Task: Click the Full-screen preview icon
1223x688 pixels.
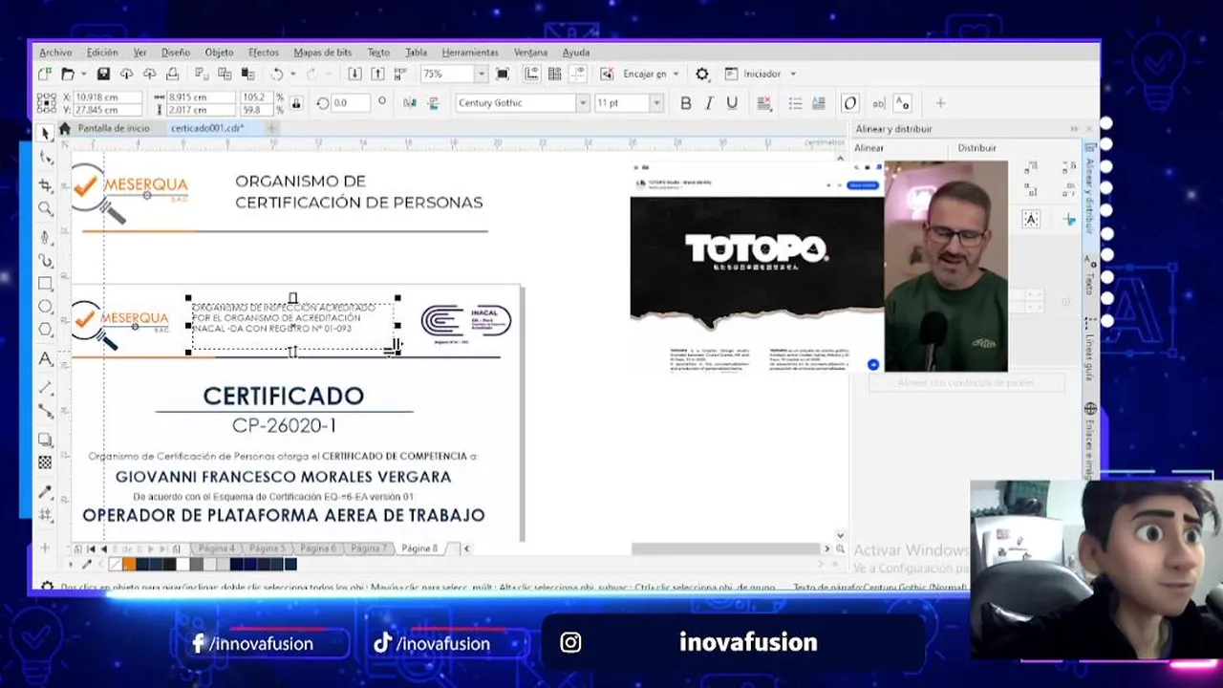Action: tap(503, 74)
